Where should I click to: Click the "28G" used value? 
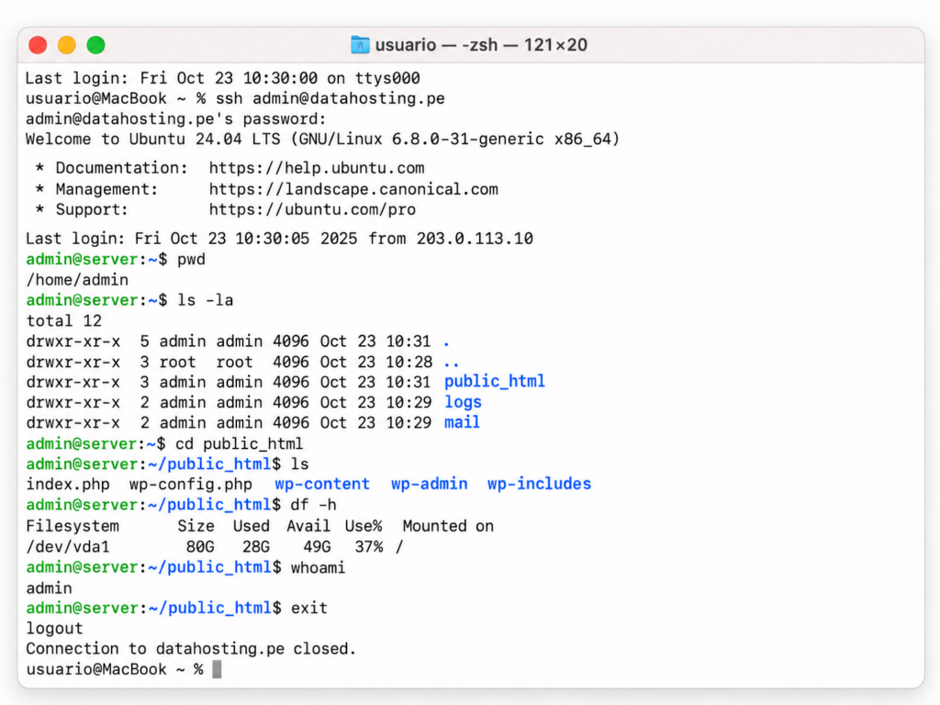tap(256, 547)
